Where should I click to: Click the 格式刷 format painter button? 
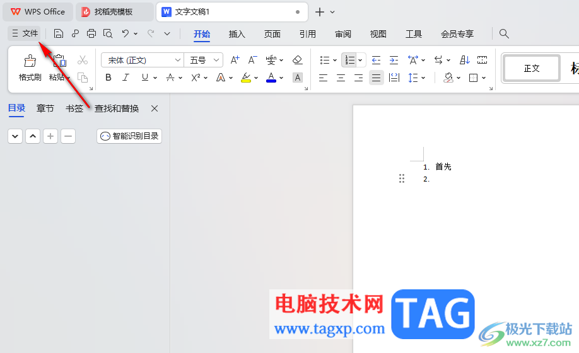click(x=30, y=68)
